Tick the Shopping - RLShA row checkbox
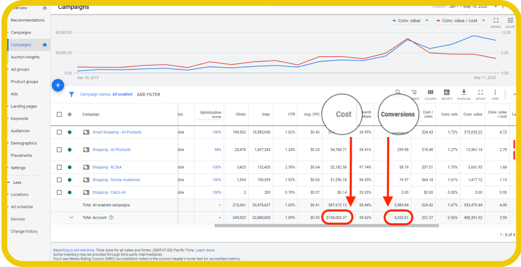Image resolution: width=521 pixels, height=267 pixels. [x=59, y=167]
